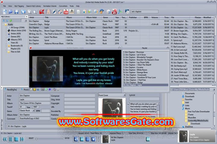Click the green music note icon
The height and width of the screenshot is (144, 217).
(120, 12)
